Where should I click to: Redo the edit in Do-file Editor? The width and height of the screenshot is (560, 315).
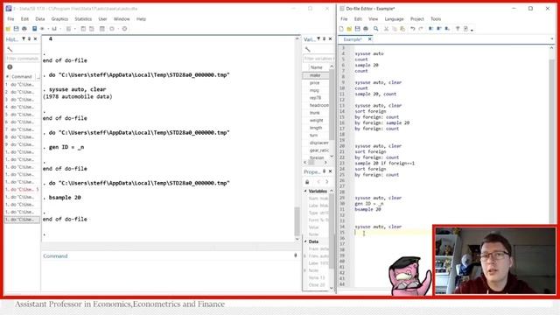[421, 29]
